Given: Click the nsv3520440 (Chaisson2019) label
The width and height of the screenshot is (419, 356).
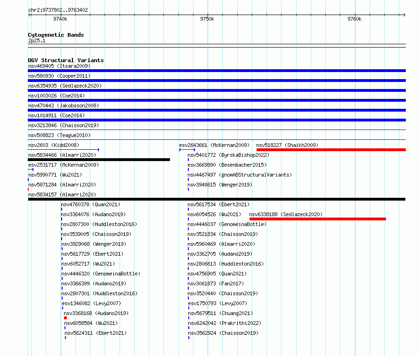Looking at the screenshot, I should (x=223, y=293).
